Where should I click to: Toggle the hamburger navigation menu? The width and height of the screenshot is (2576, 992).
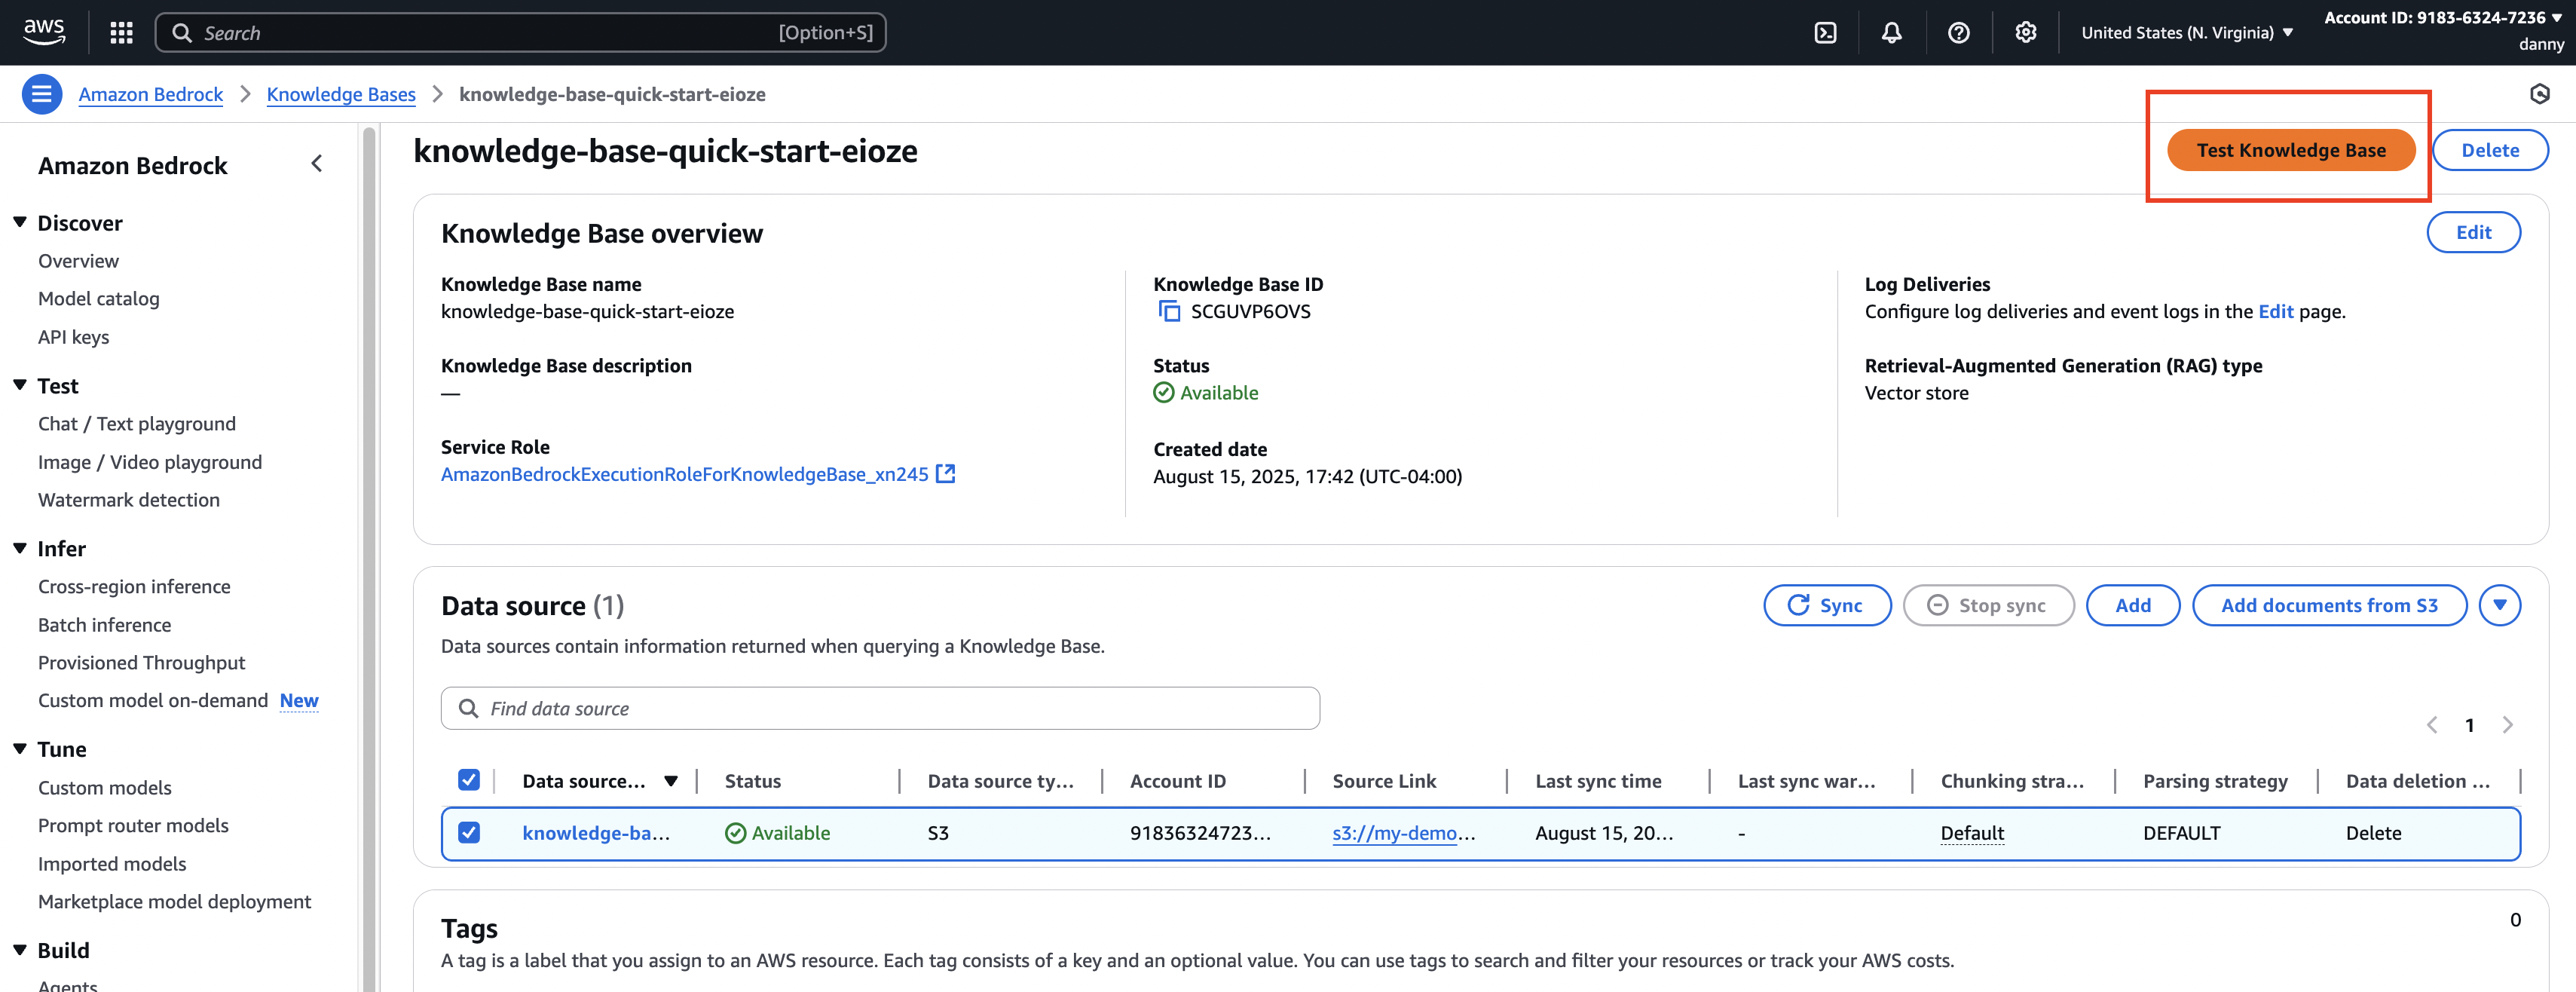click(42, 94)
